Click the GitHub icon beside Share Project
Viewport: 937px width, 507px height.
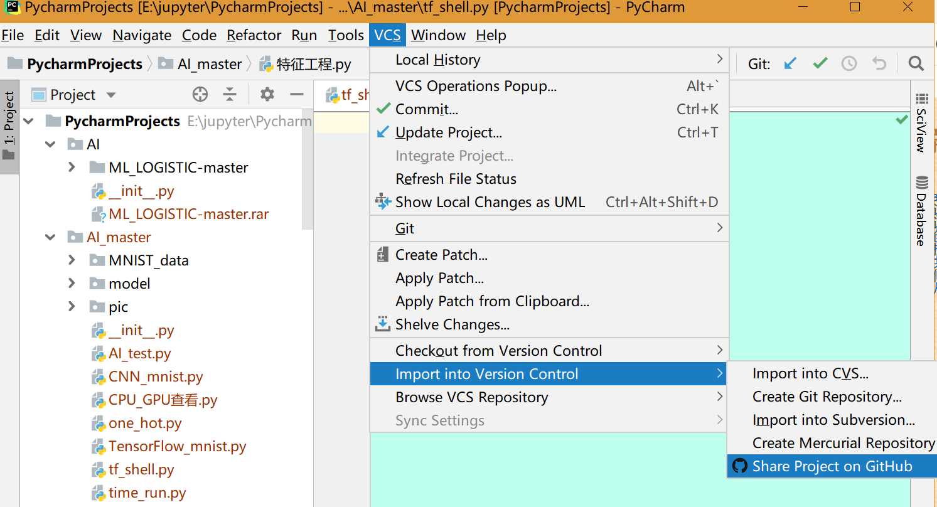tap(740, 466)
